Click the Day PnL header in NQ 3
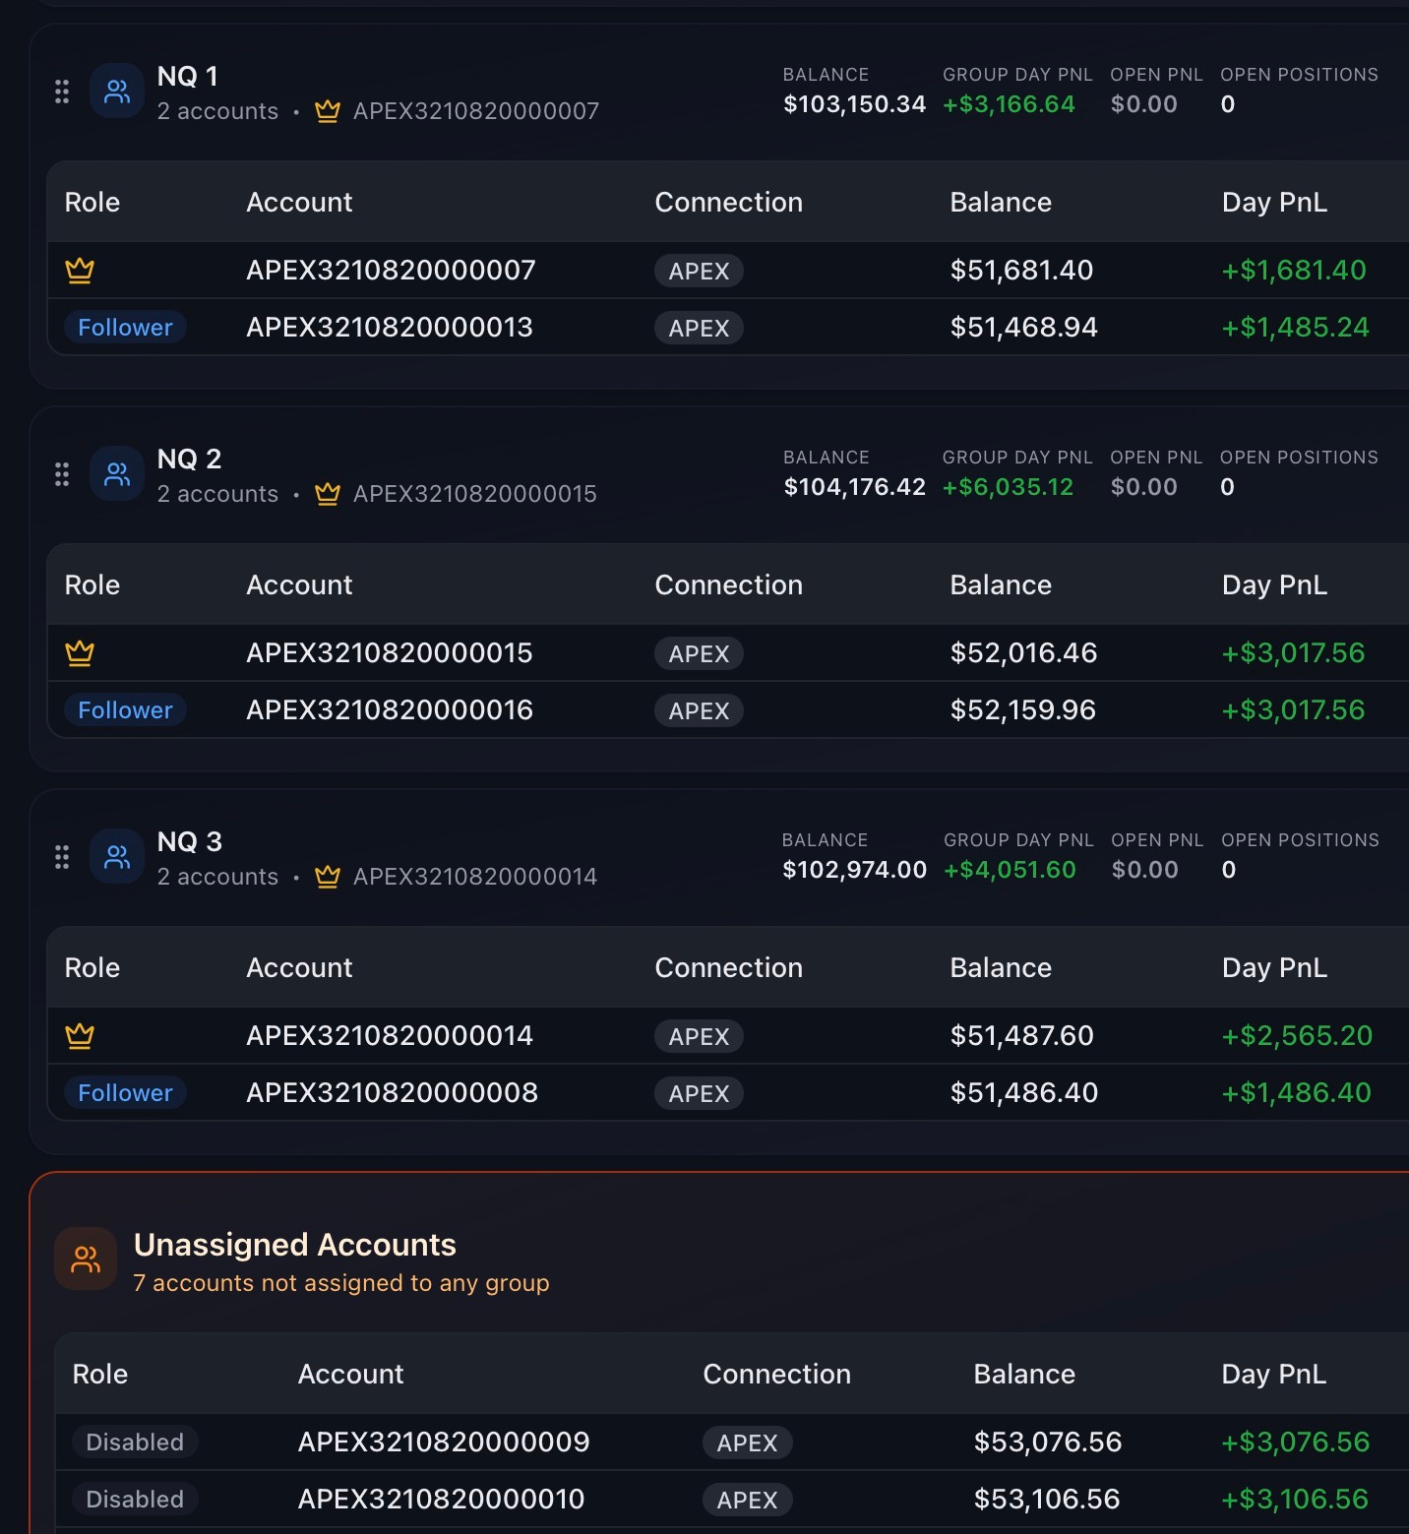Screen dimensions: 1409x1534 point(1274,968)
